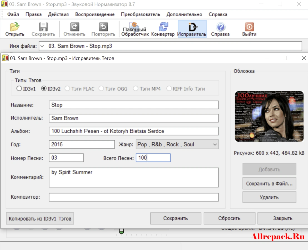The width and height of the screenshot is (308, 250).
Task: Click the Исполнитель field with Sam Brown
Action: point(134,118)
